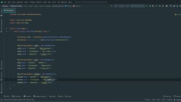Open the project structure toolbar icon

pos(167,6)
